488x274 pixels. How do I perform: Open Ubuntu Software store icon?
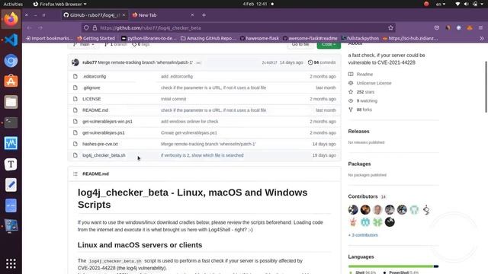click(11, 81)
